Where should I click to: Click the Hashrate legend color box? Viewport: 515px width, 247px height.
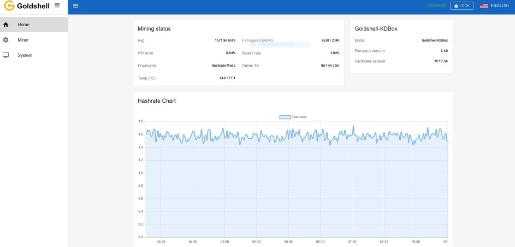285,117
